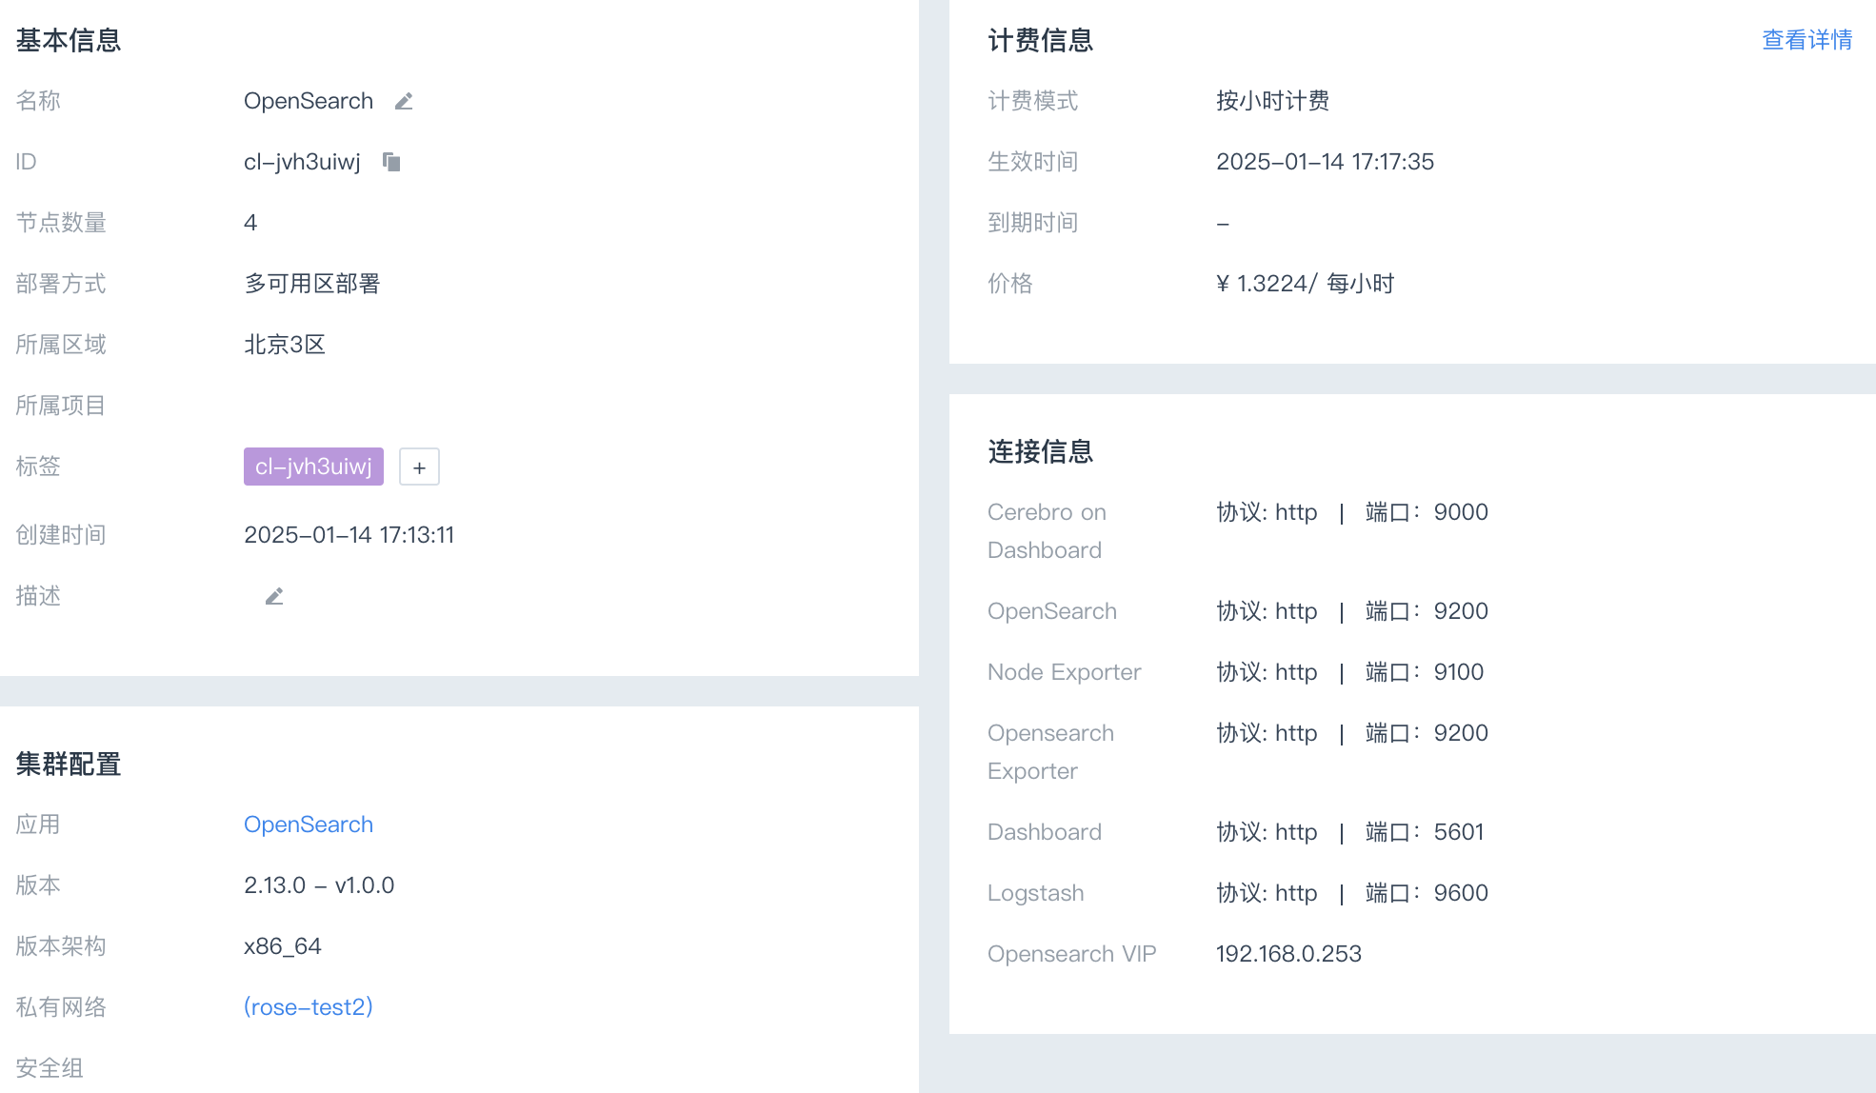This screenshot has height=1093, width=1876.
Task: Click the Node Exporter port 9100 entry
Action: point(1425,672)
